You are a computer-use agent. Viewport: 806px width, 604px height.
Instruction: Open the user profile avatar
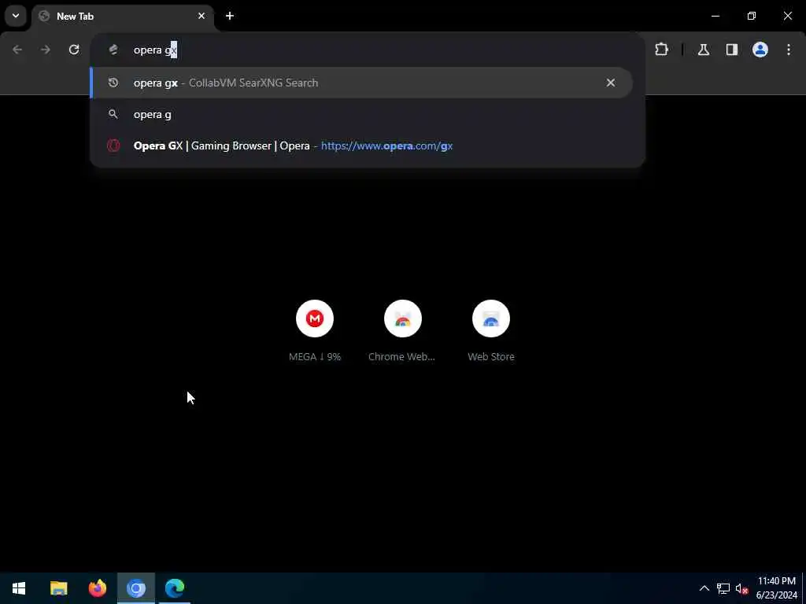(x=760, y=50)
